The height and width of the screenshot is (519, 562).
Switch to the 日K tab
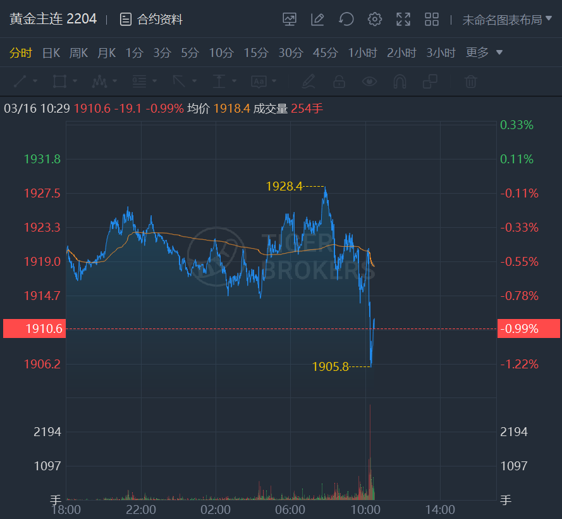51,53
